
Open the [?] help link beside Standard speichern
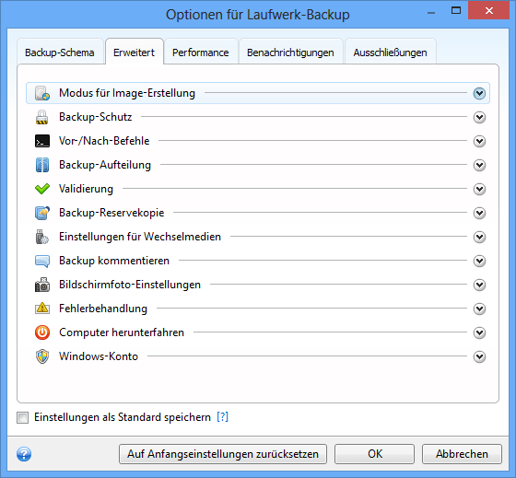(x=222, y=417)
